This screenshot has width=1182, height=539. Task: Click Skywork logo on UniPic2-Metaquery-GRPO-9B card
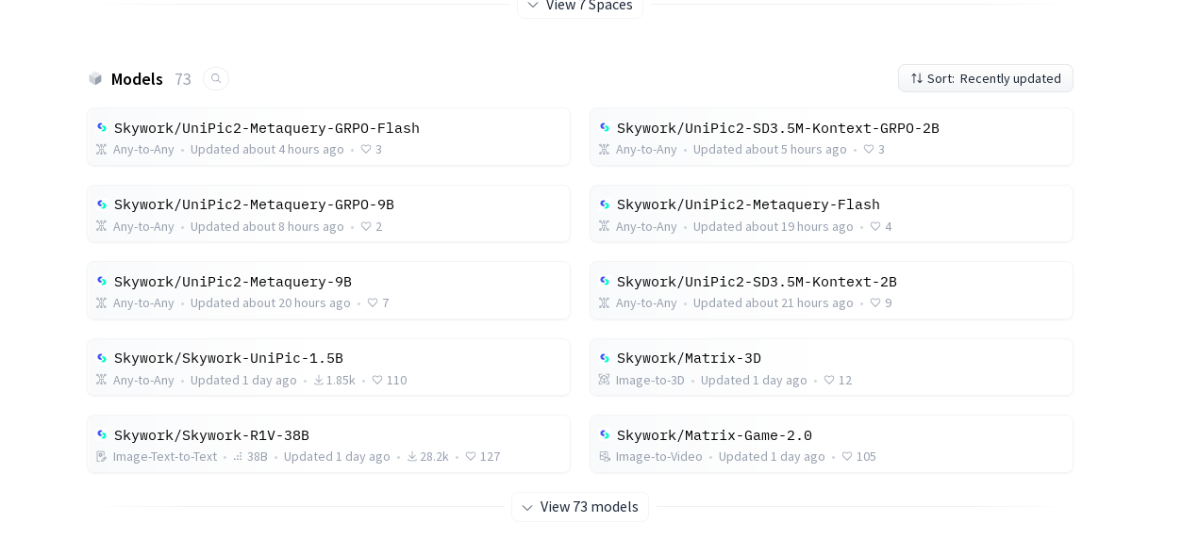(x=102, y=204)
